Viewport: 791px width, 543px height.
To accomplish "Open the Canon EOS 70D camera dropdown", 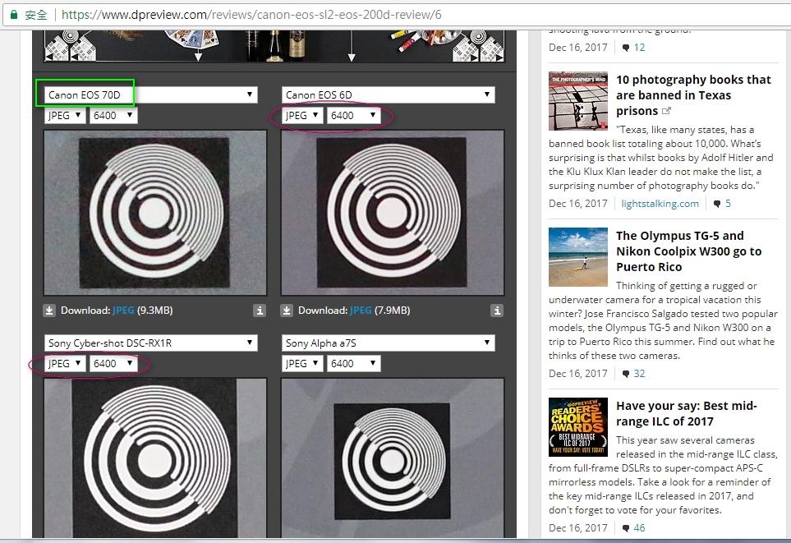I will coord(151,94).
